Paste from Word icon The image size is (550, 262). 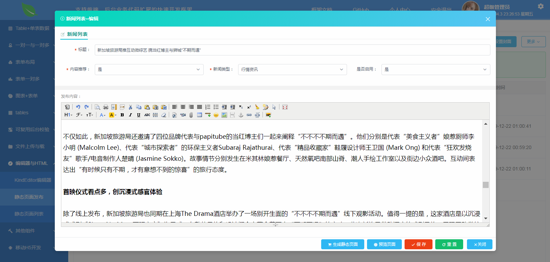pyautogui.click(x=164, y=107)
